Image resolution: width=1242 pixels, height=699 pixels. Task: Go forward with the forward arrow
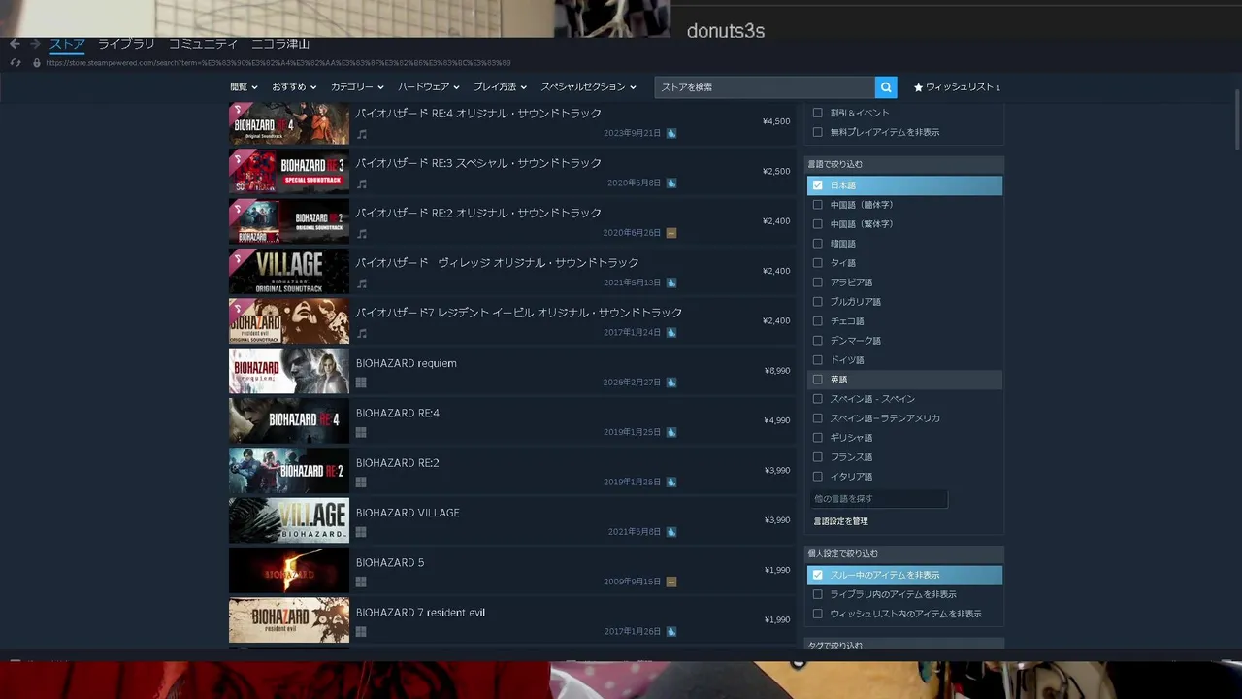point(35,44)
